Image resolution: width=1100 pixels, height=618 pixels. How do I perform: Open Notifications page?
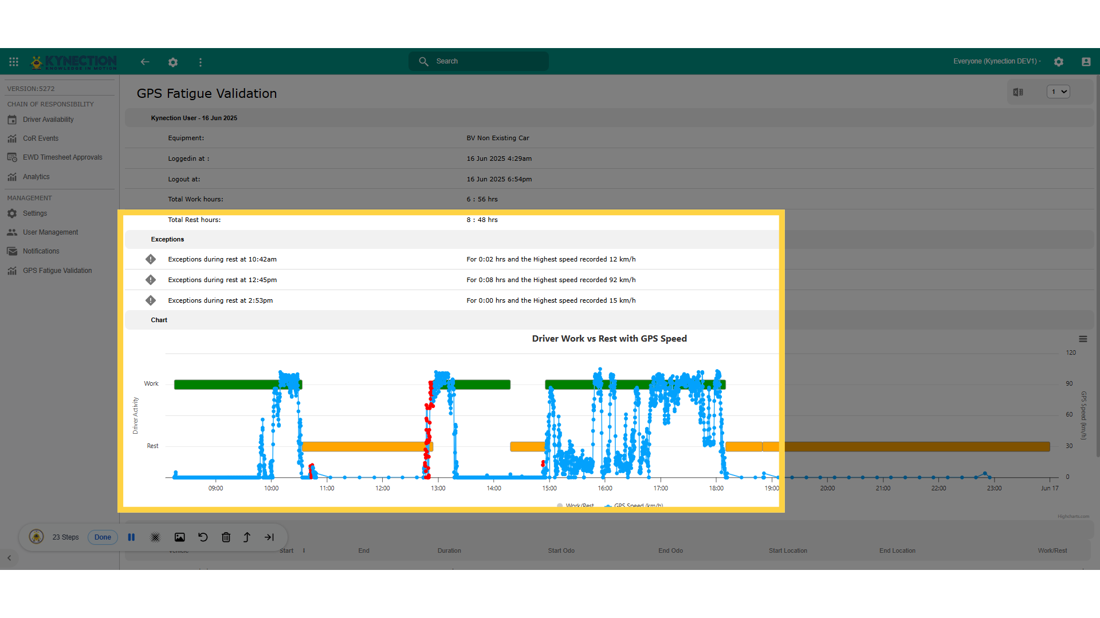coord(41,251)
